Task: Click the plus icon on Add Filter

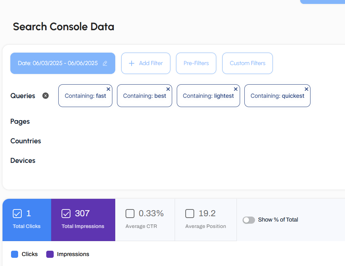Action: click(x=132, y=63)
